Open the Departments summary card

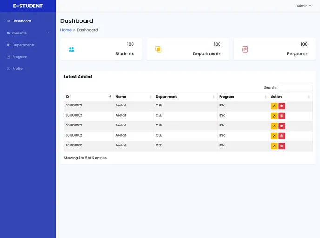pyautogui.click(x=188, y=49)
